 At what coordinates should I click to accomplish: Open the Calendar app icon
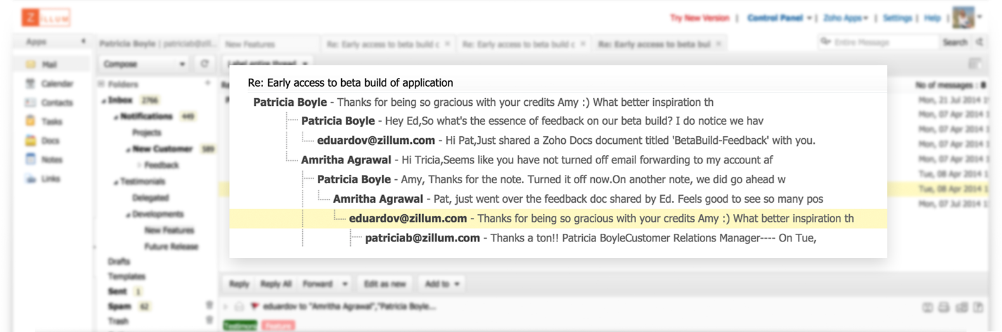[30, 84]
